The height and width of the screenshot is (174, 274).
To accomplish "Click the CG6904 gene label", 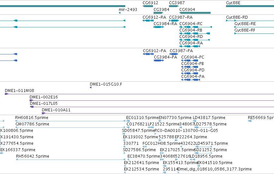I will pos(187,10).
